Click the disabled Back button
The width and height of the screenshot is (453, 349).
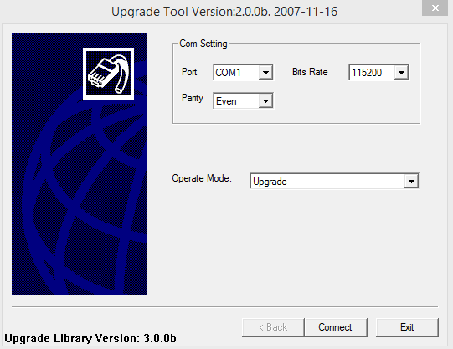273,327
